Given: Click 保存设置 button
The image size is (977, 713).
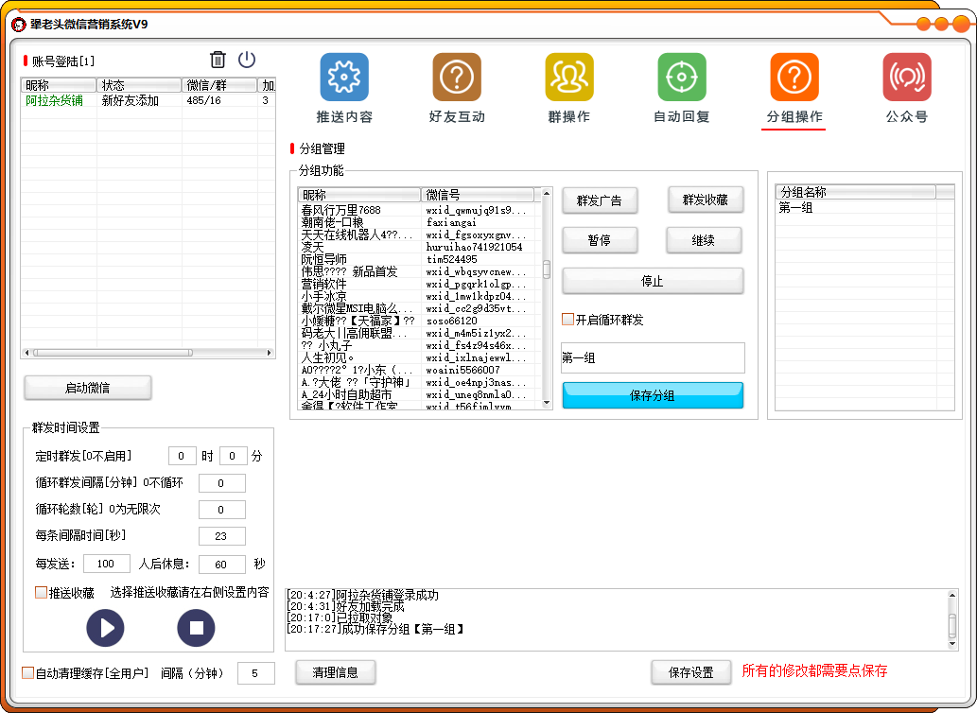Looking at the screenshot, I should point(691,672).
